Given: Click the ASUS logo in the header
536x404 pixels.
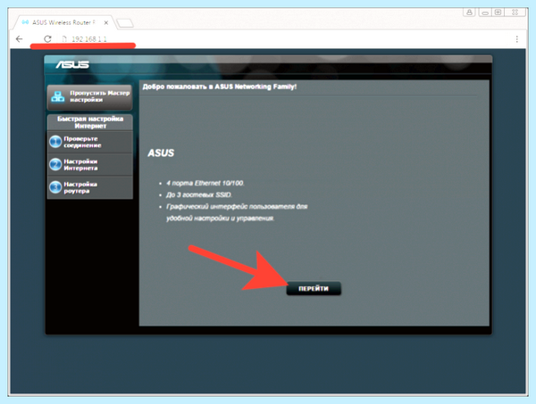Looking at the screenshot, I should point(72,64).
